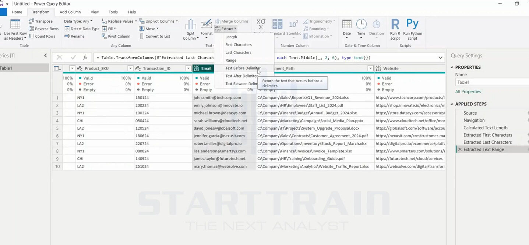Screen dimensions: 529x245
Task: Click the Run R script button
Action: click(395, 29)
